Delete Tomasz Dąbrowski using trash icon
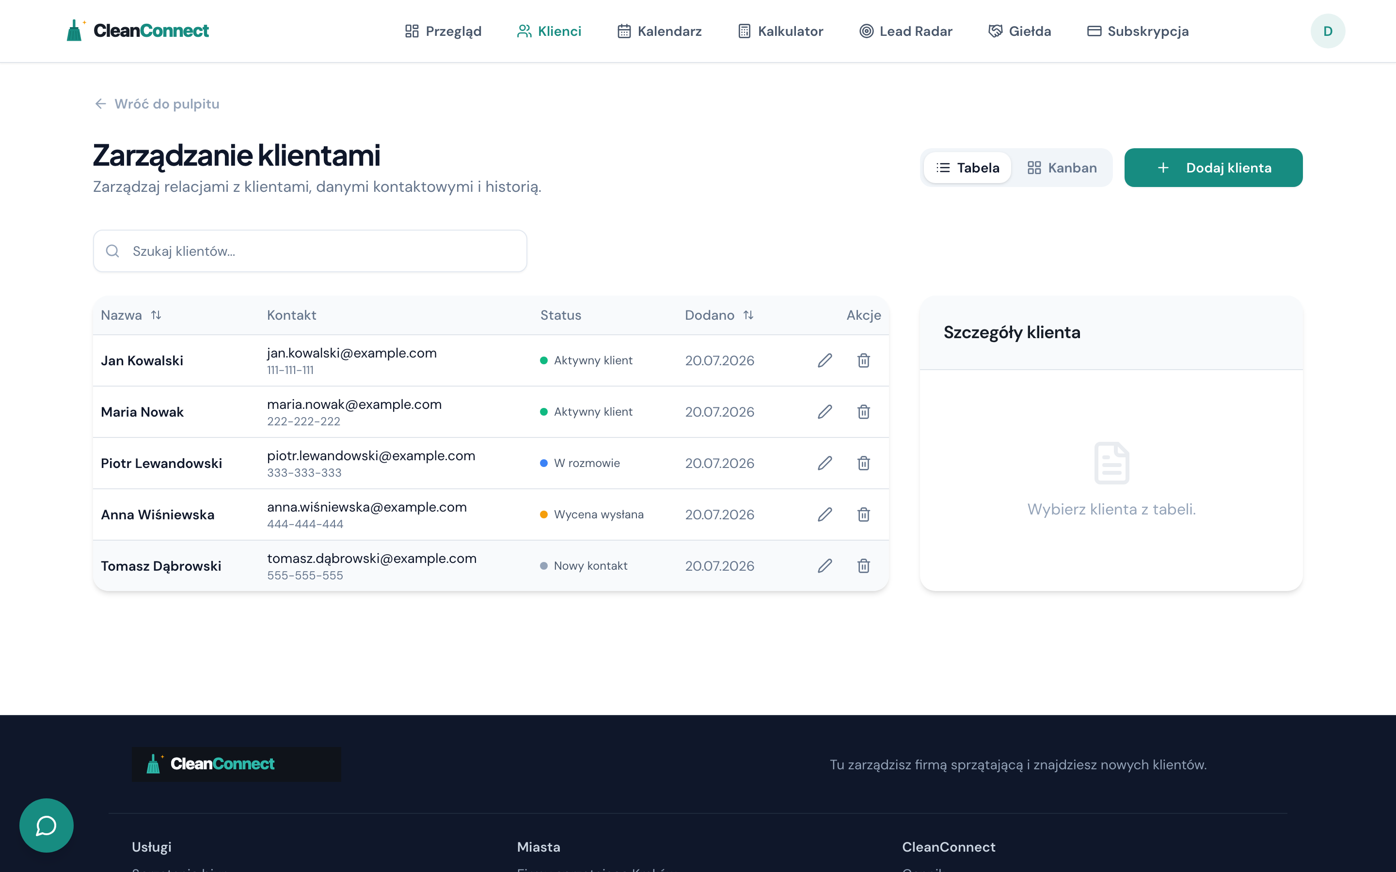Screen dimensions: 1396x872 (864, 566)
